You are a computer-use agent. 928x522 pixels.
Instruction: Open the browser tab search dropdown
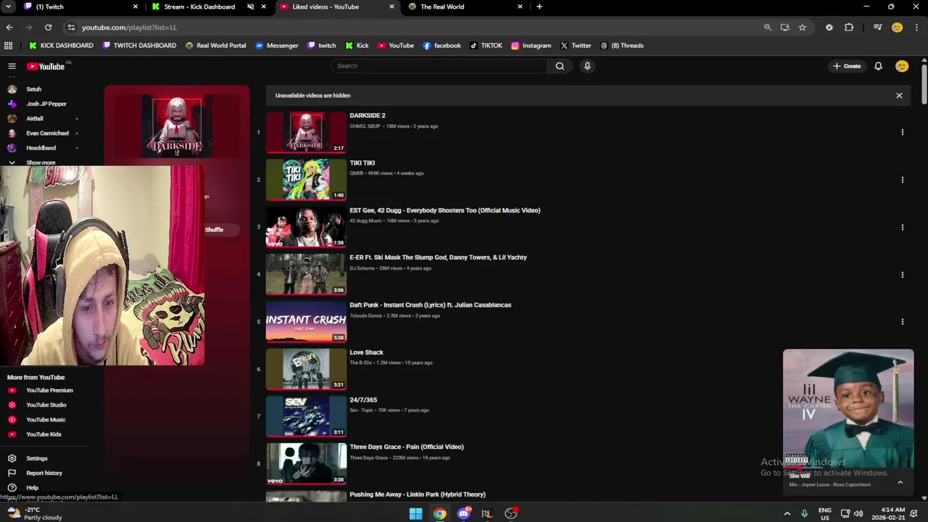pyautogui.click(x=9, y=7)
